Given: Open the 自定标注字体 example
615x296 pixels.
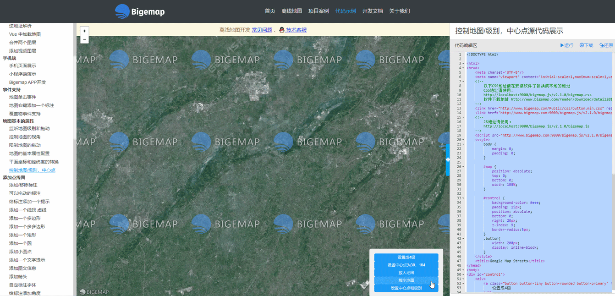Looking at the screenshot, I should (x=22, y=285).
